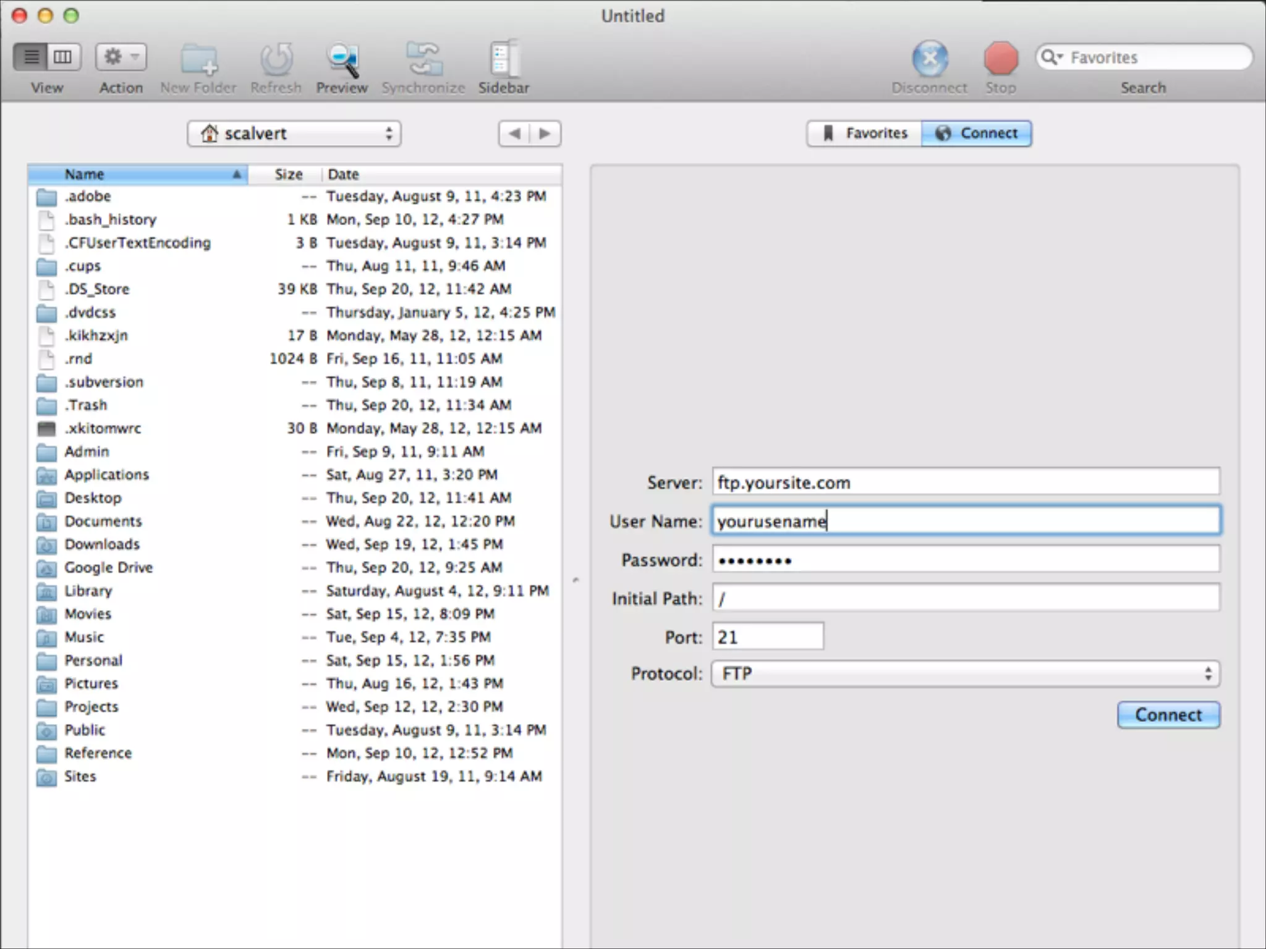Open Preview with magnifier icon
The width and height of the screenshot is (1266, 949).
tap(342, 60)
